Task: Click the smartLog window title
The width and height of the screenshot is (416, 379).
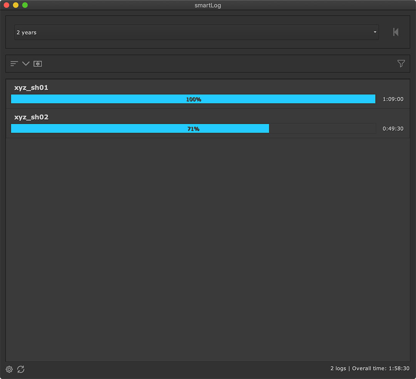Action: click(208, 5)
